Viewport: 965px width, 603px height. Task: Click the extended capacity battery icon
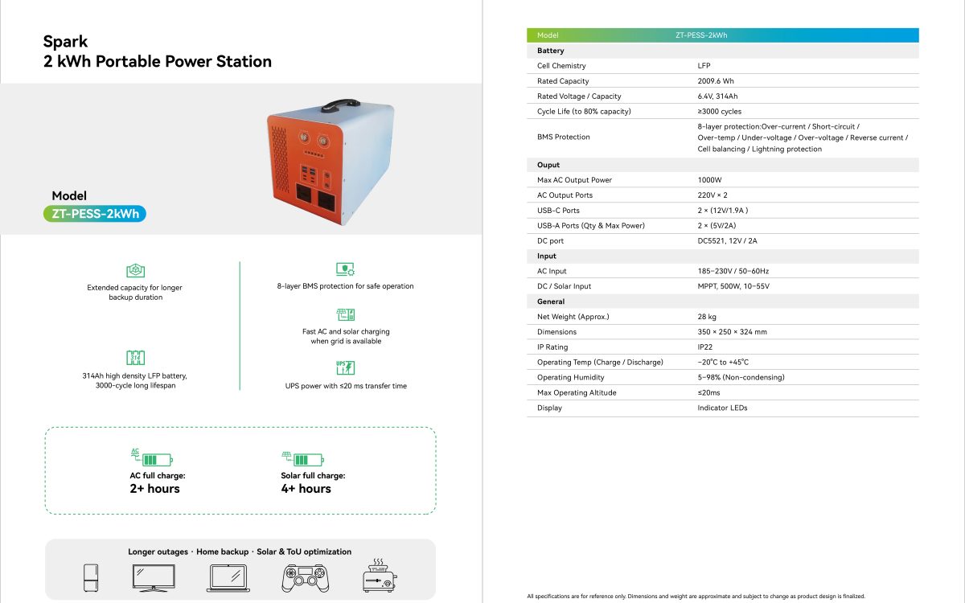pos(135,271)
